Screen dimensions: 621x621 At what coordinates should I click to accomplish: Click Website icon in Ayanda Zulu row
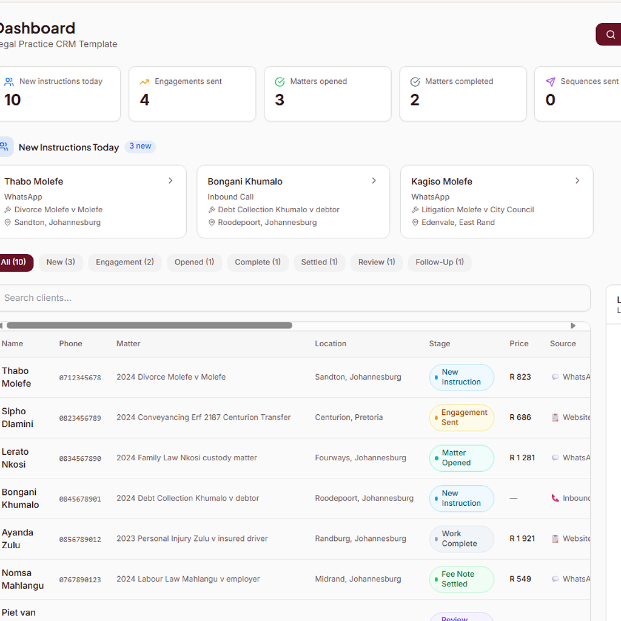[x=556, y=539]
